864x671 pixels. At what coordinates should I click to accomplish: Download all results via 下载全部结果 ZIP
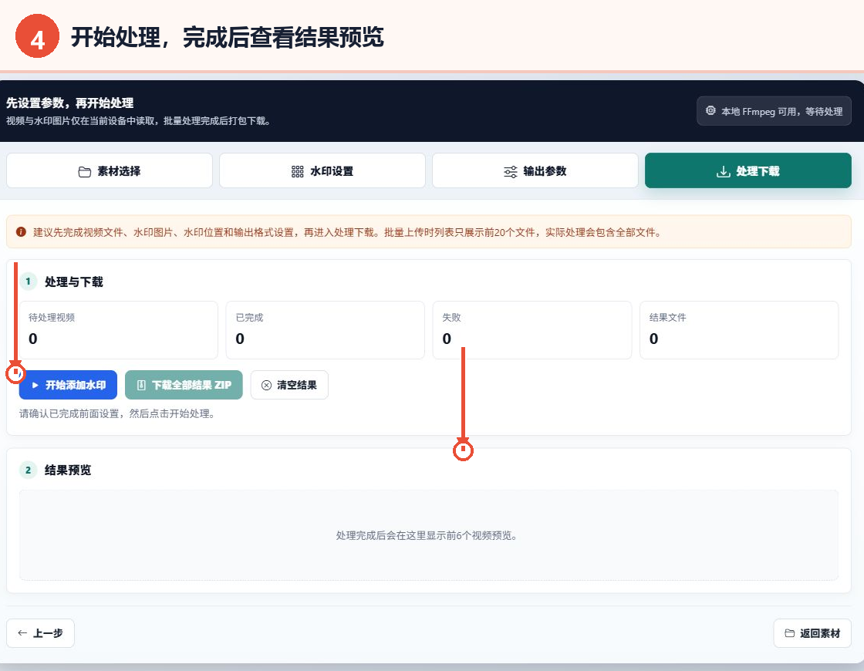pos(184,385)
